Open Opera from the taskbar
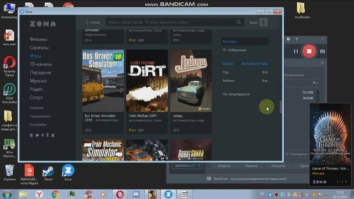Viewport: 354px width, 199px height. (x=120, y=194)
